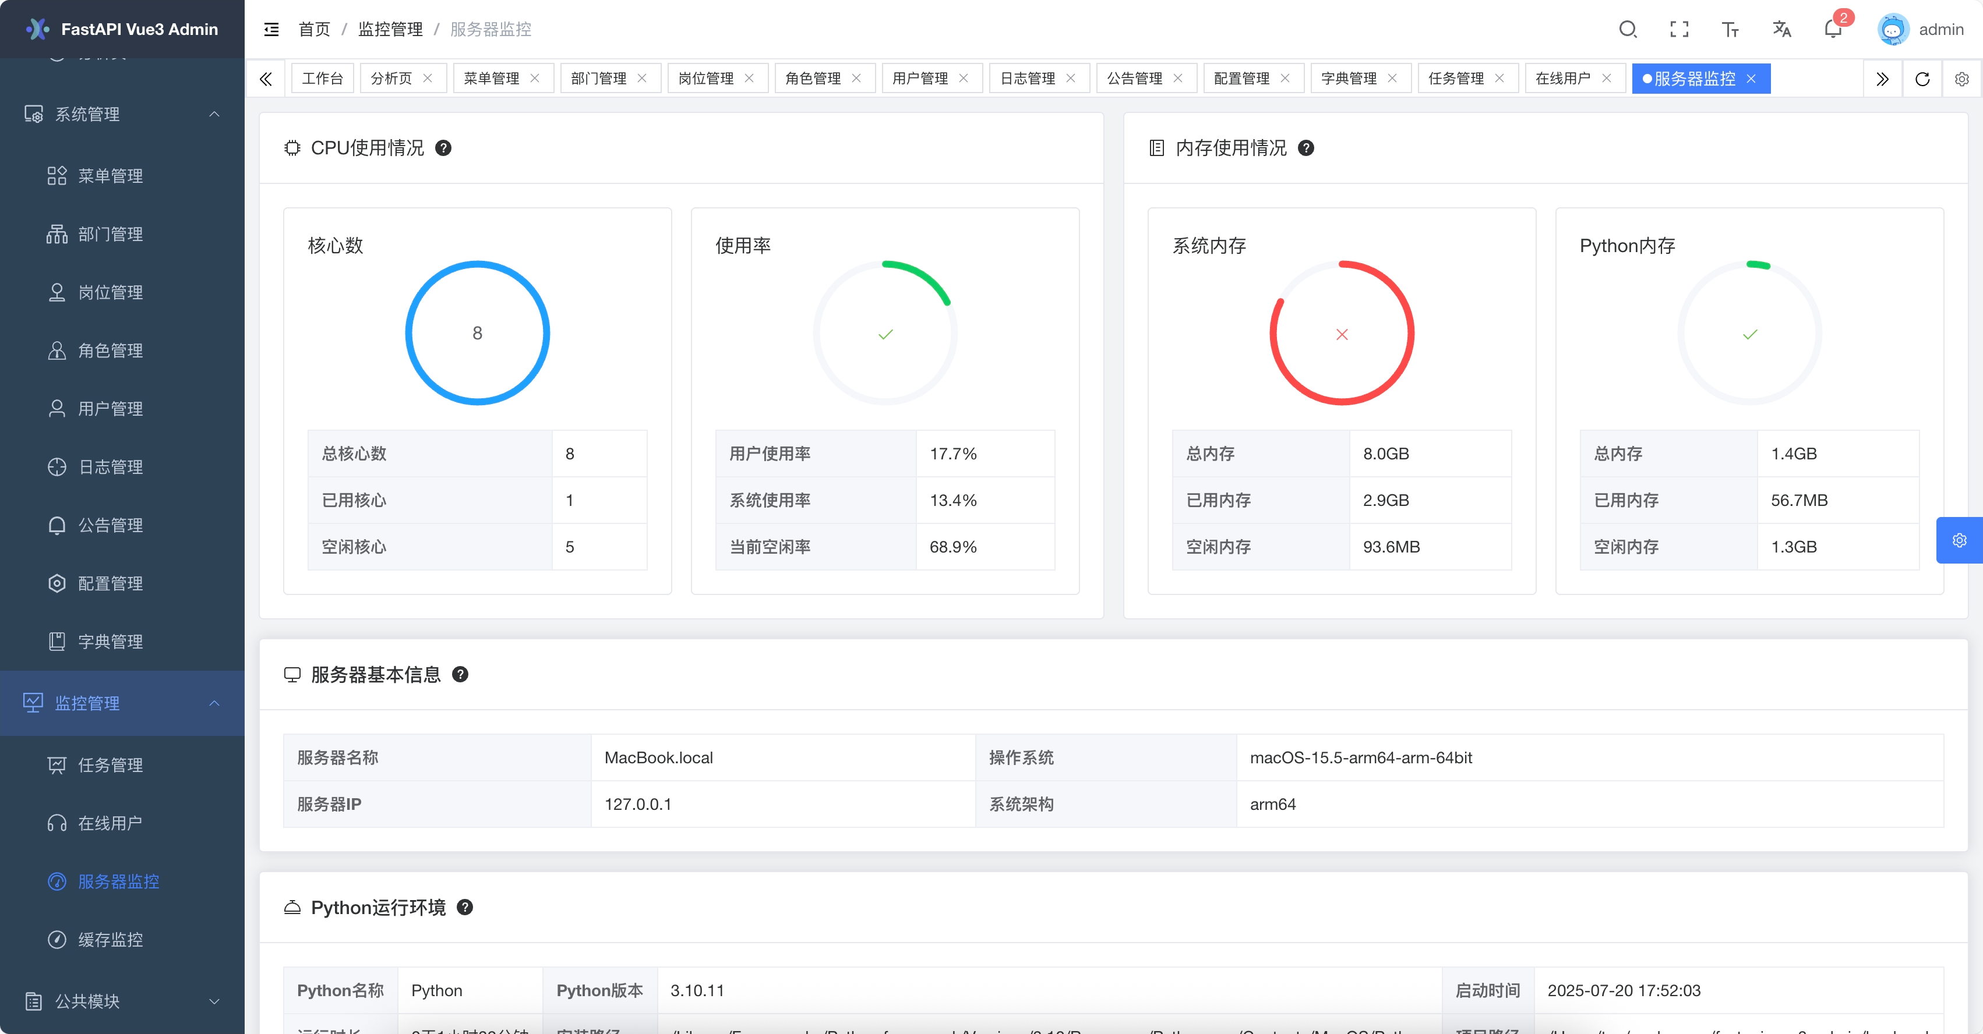The width and height of the screenshot is (1983, 1034).
Task: Open 菜单管理 in the sidebar
Action: 122,175
